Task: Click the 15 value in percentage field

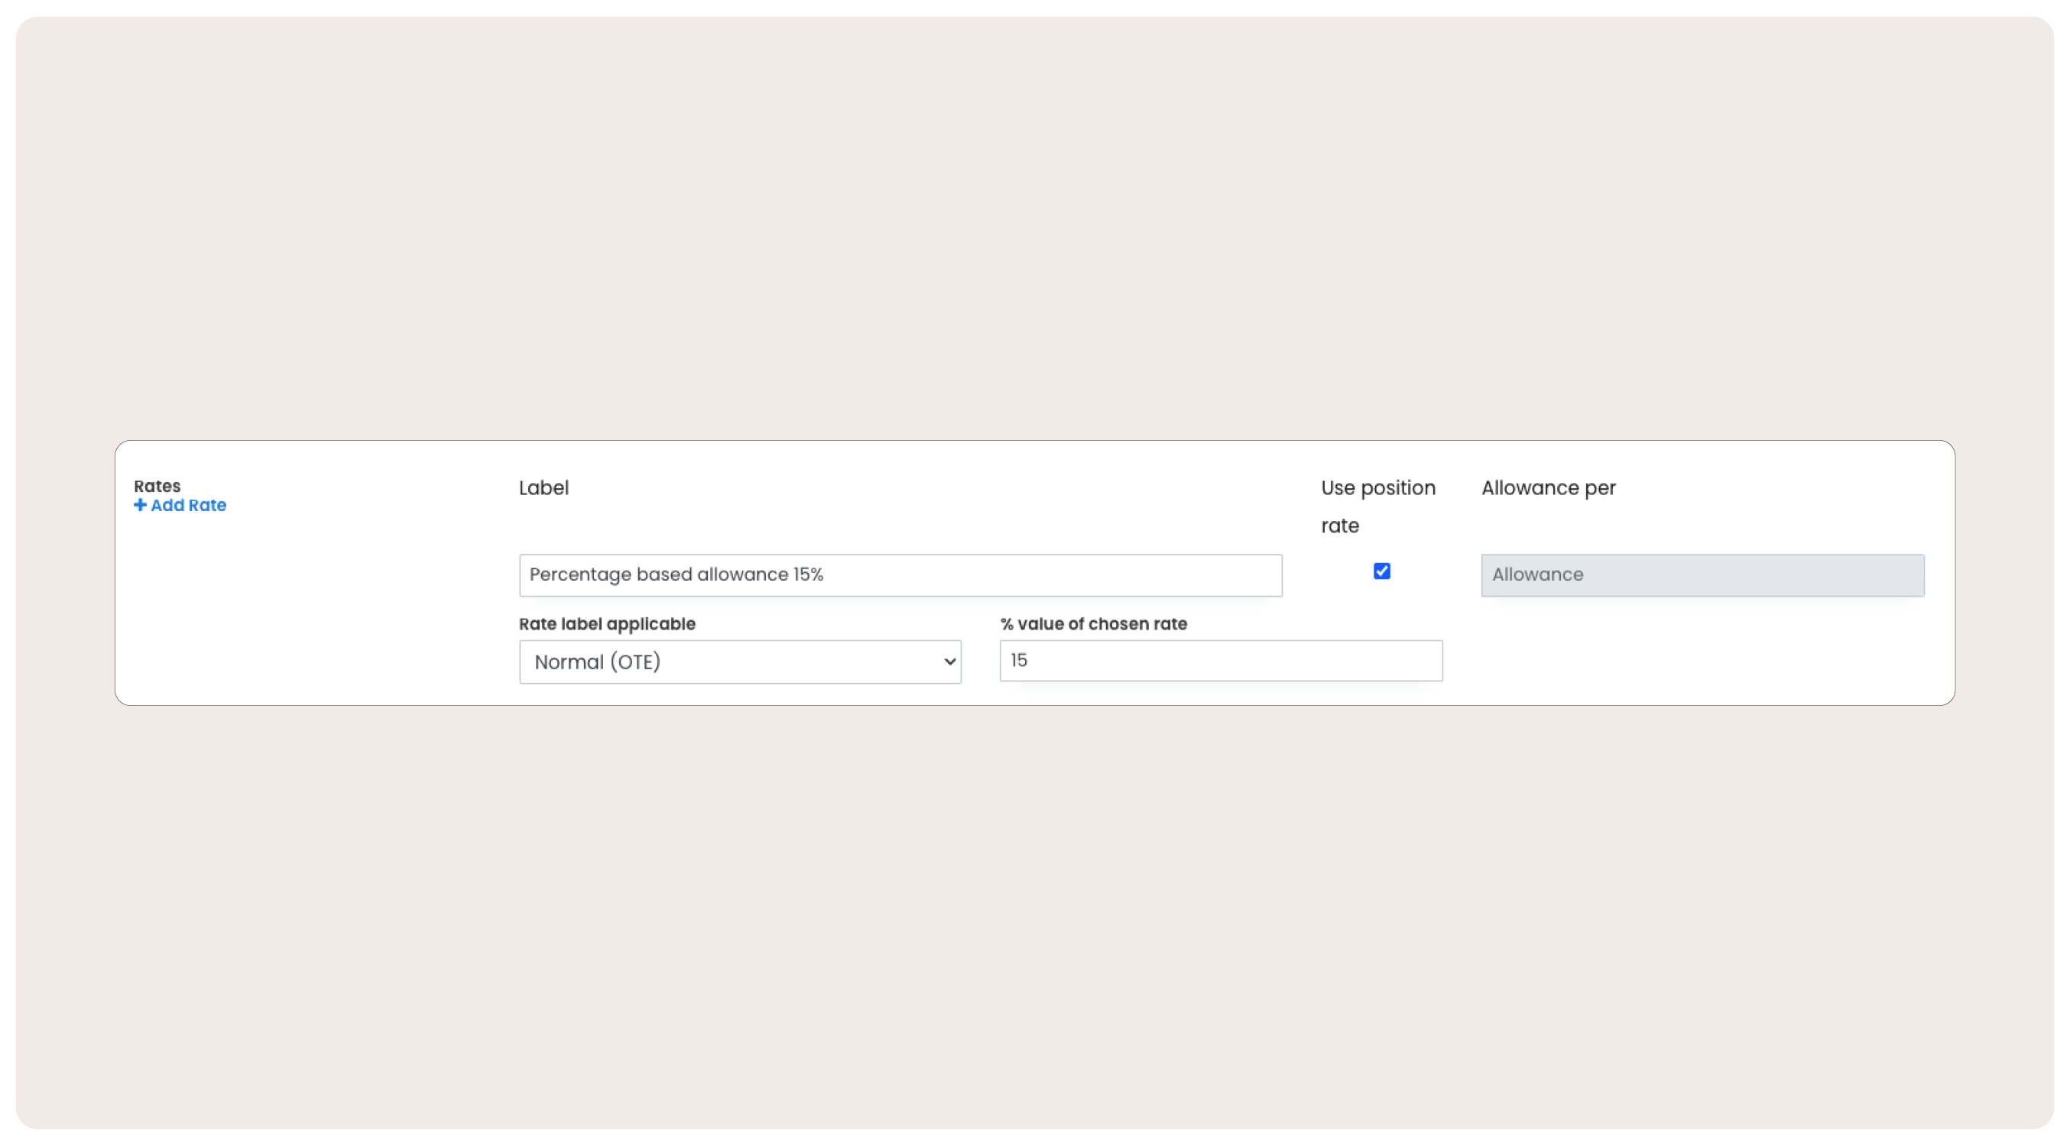Action: coord(1018,660)
